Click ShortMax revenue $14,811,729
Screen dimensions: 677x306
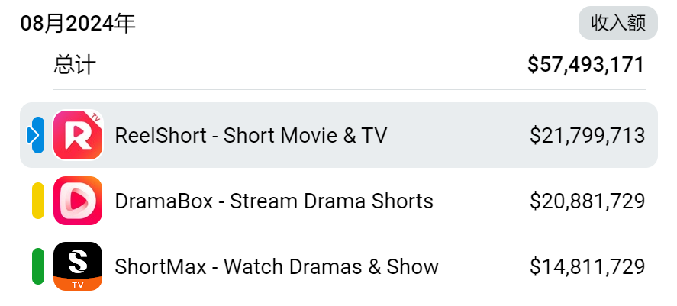coord(587,267)
